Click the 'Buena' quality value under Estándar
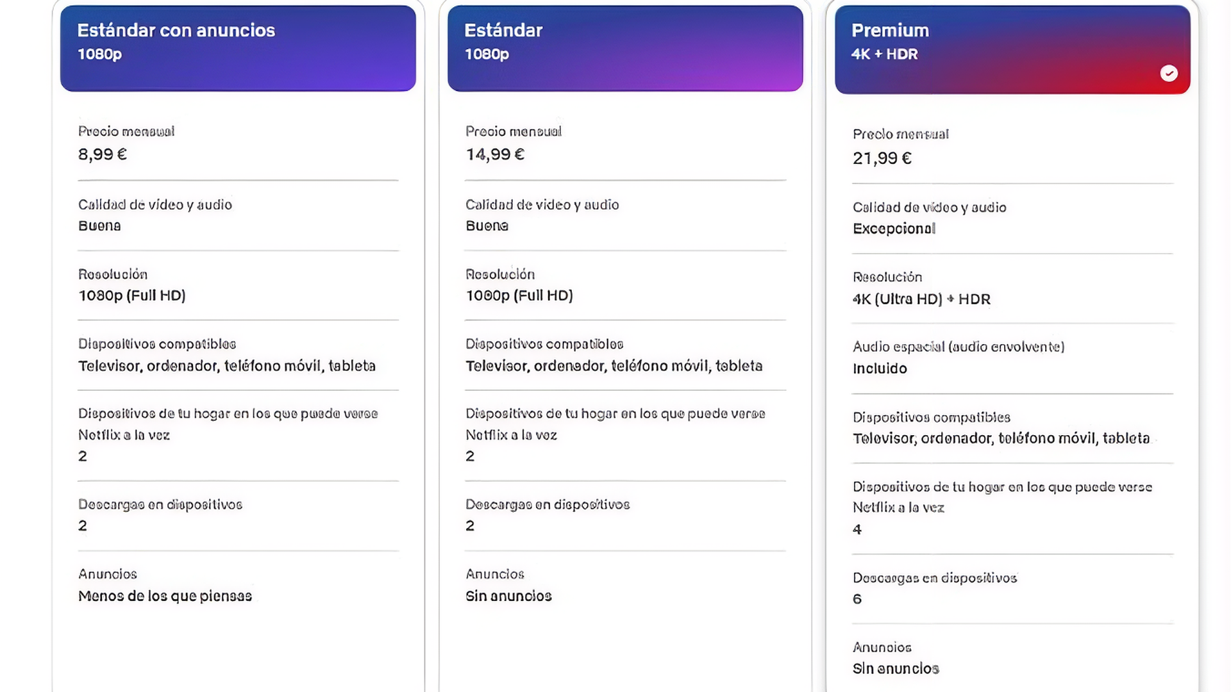This screenshot has width=1231, height=692. 487,226
